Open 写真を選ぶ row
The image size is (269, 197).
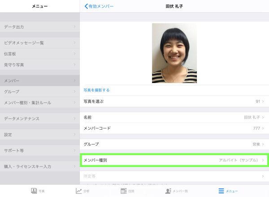tap(174, 101)
